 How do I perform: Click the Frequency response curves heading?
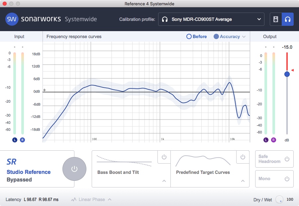pos(74,36)
